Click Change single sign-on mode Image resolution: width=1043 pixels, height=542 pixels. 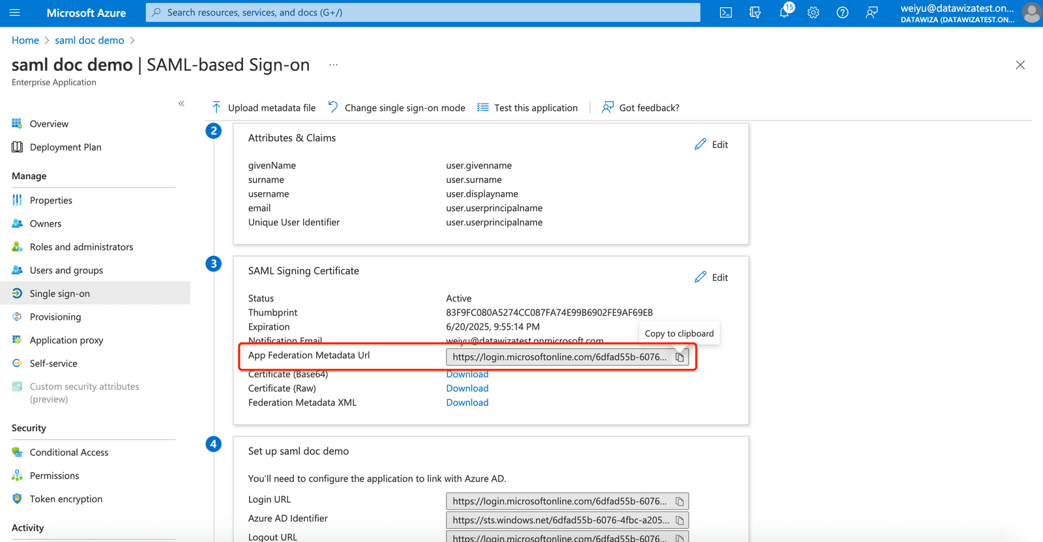click(396, 107)
